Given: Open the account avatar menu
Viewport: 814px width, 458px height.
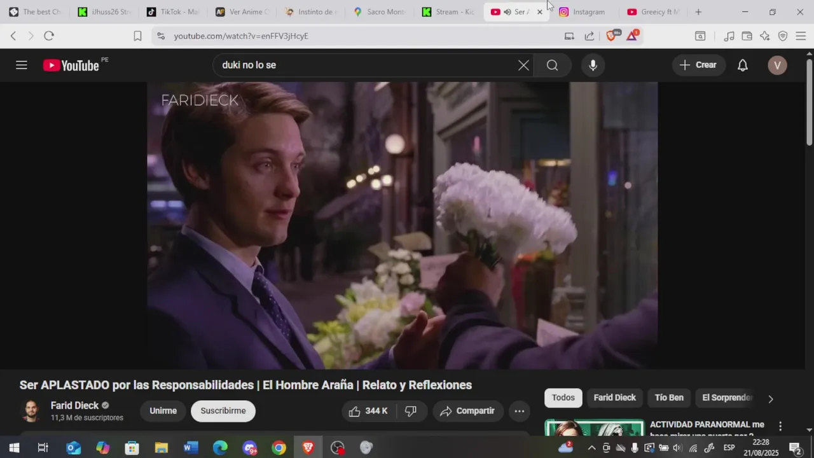Looking at the screenshot, I should pos(777,65).
